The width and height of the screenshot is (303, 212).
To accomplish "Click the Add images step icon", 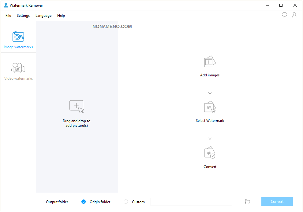I will [210, 62].
